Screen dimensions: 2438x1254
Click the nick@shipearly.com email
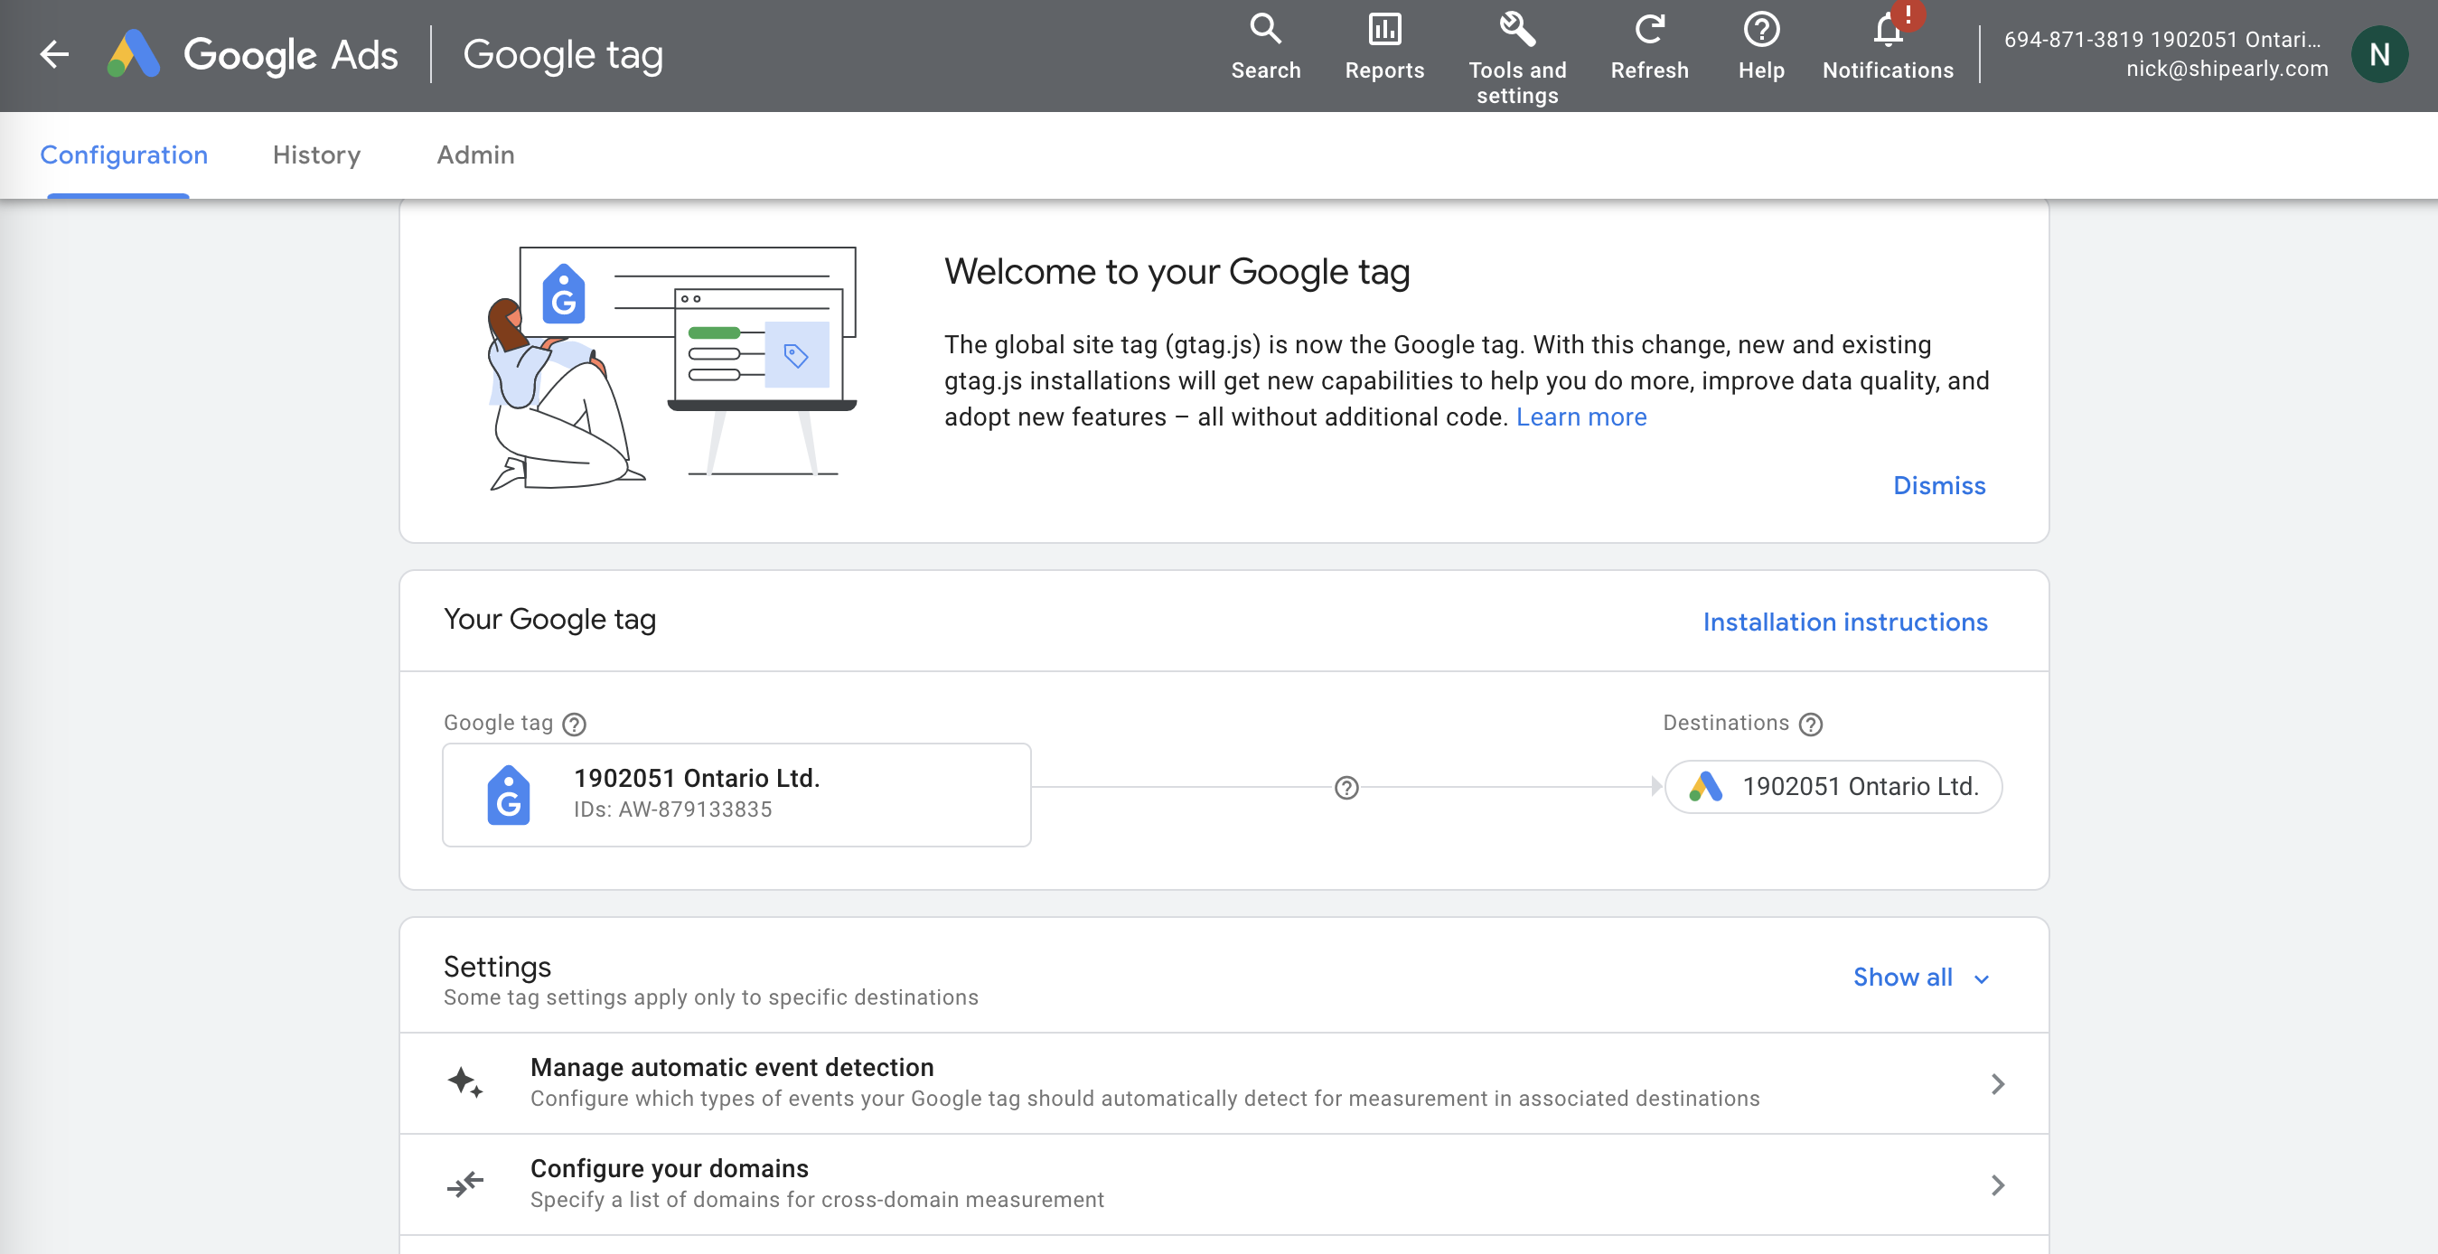[x=2226, y=69]
